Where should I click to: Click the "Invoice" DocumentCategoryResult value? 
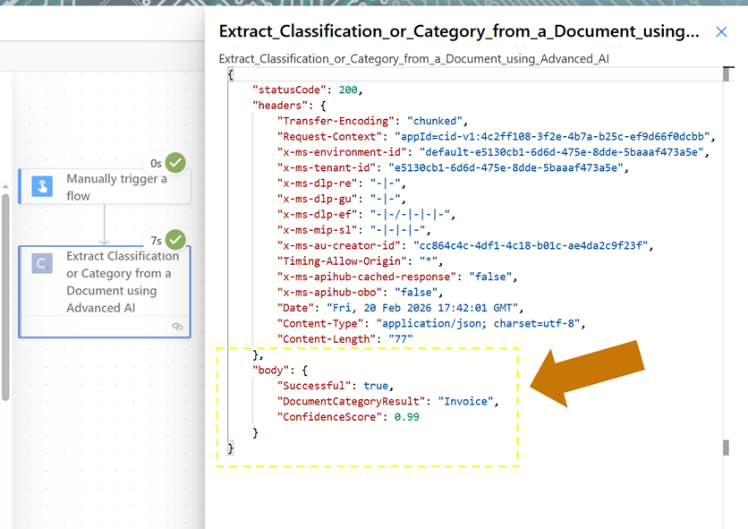466,401
